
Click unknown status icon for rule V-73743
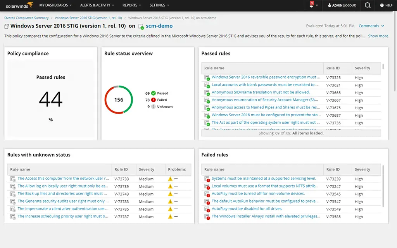tap(13, 194)
